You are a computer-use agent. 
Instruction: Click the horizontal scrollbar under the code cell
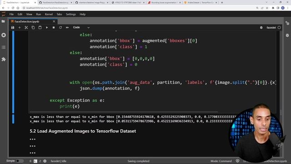click(x=124, y=112)
